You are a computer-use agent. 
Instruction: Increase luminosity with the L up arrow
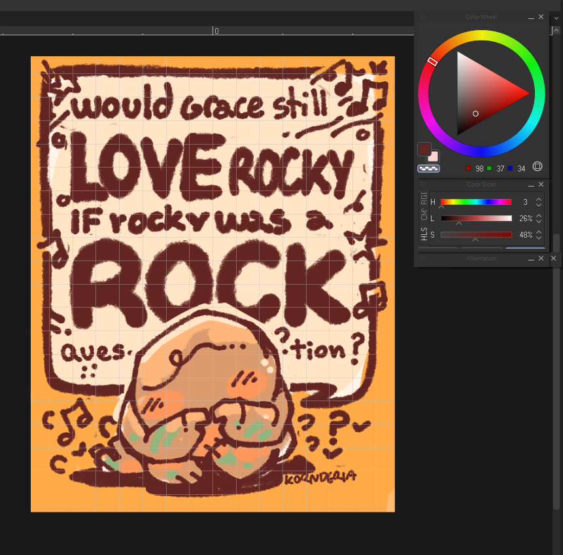(539, 216)
